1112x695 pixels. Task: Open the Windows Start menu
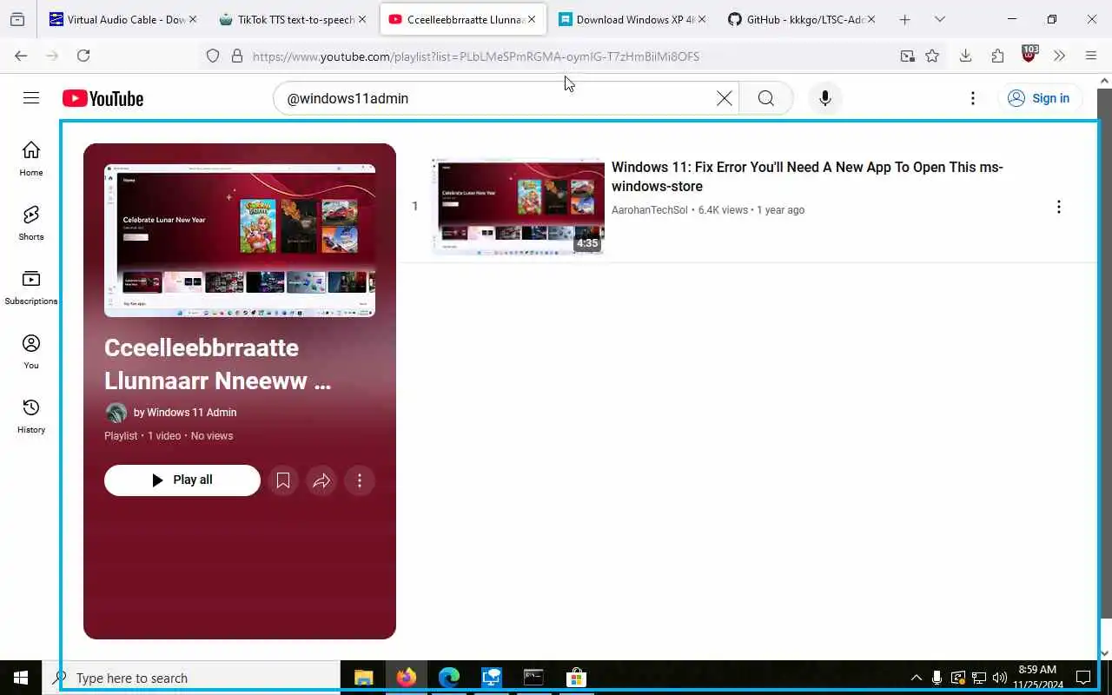tap(21, 678)
